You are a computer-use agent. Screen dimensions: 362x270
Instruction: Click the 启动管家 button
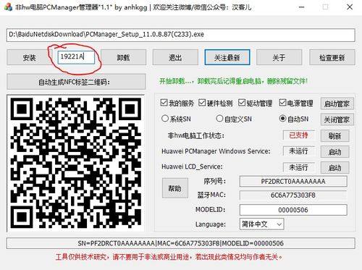click(337, 104)
